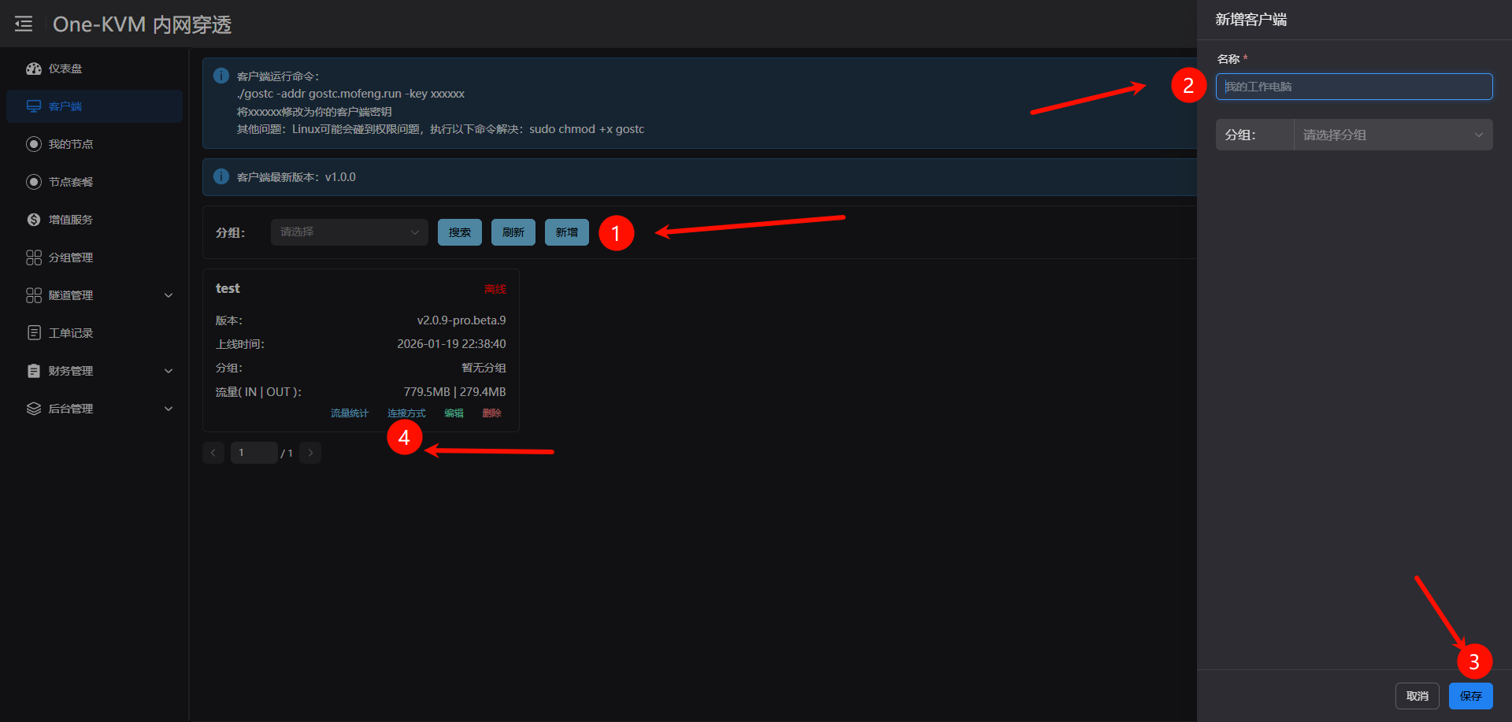Expand the 隧道管理 submenu chevron
Image resolution: width=1512 pixels, height=722 pixels.
(169, 295)
